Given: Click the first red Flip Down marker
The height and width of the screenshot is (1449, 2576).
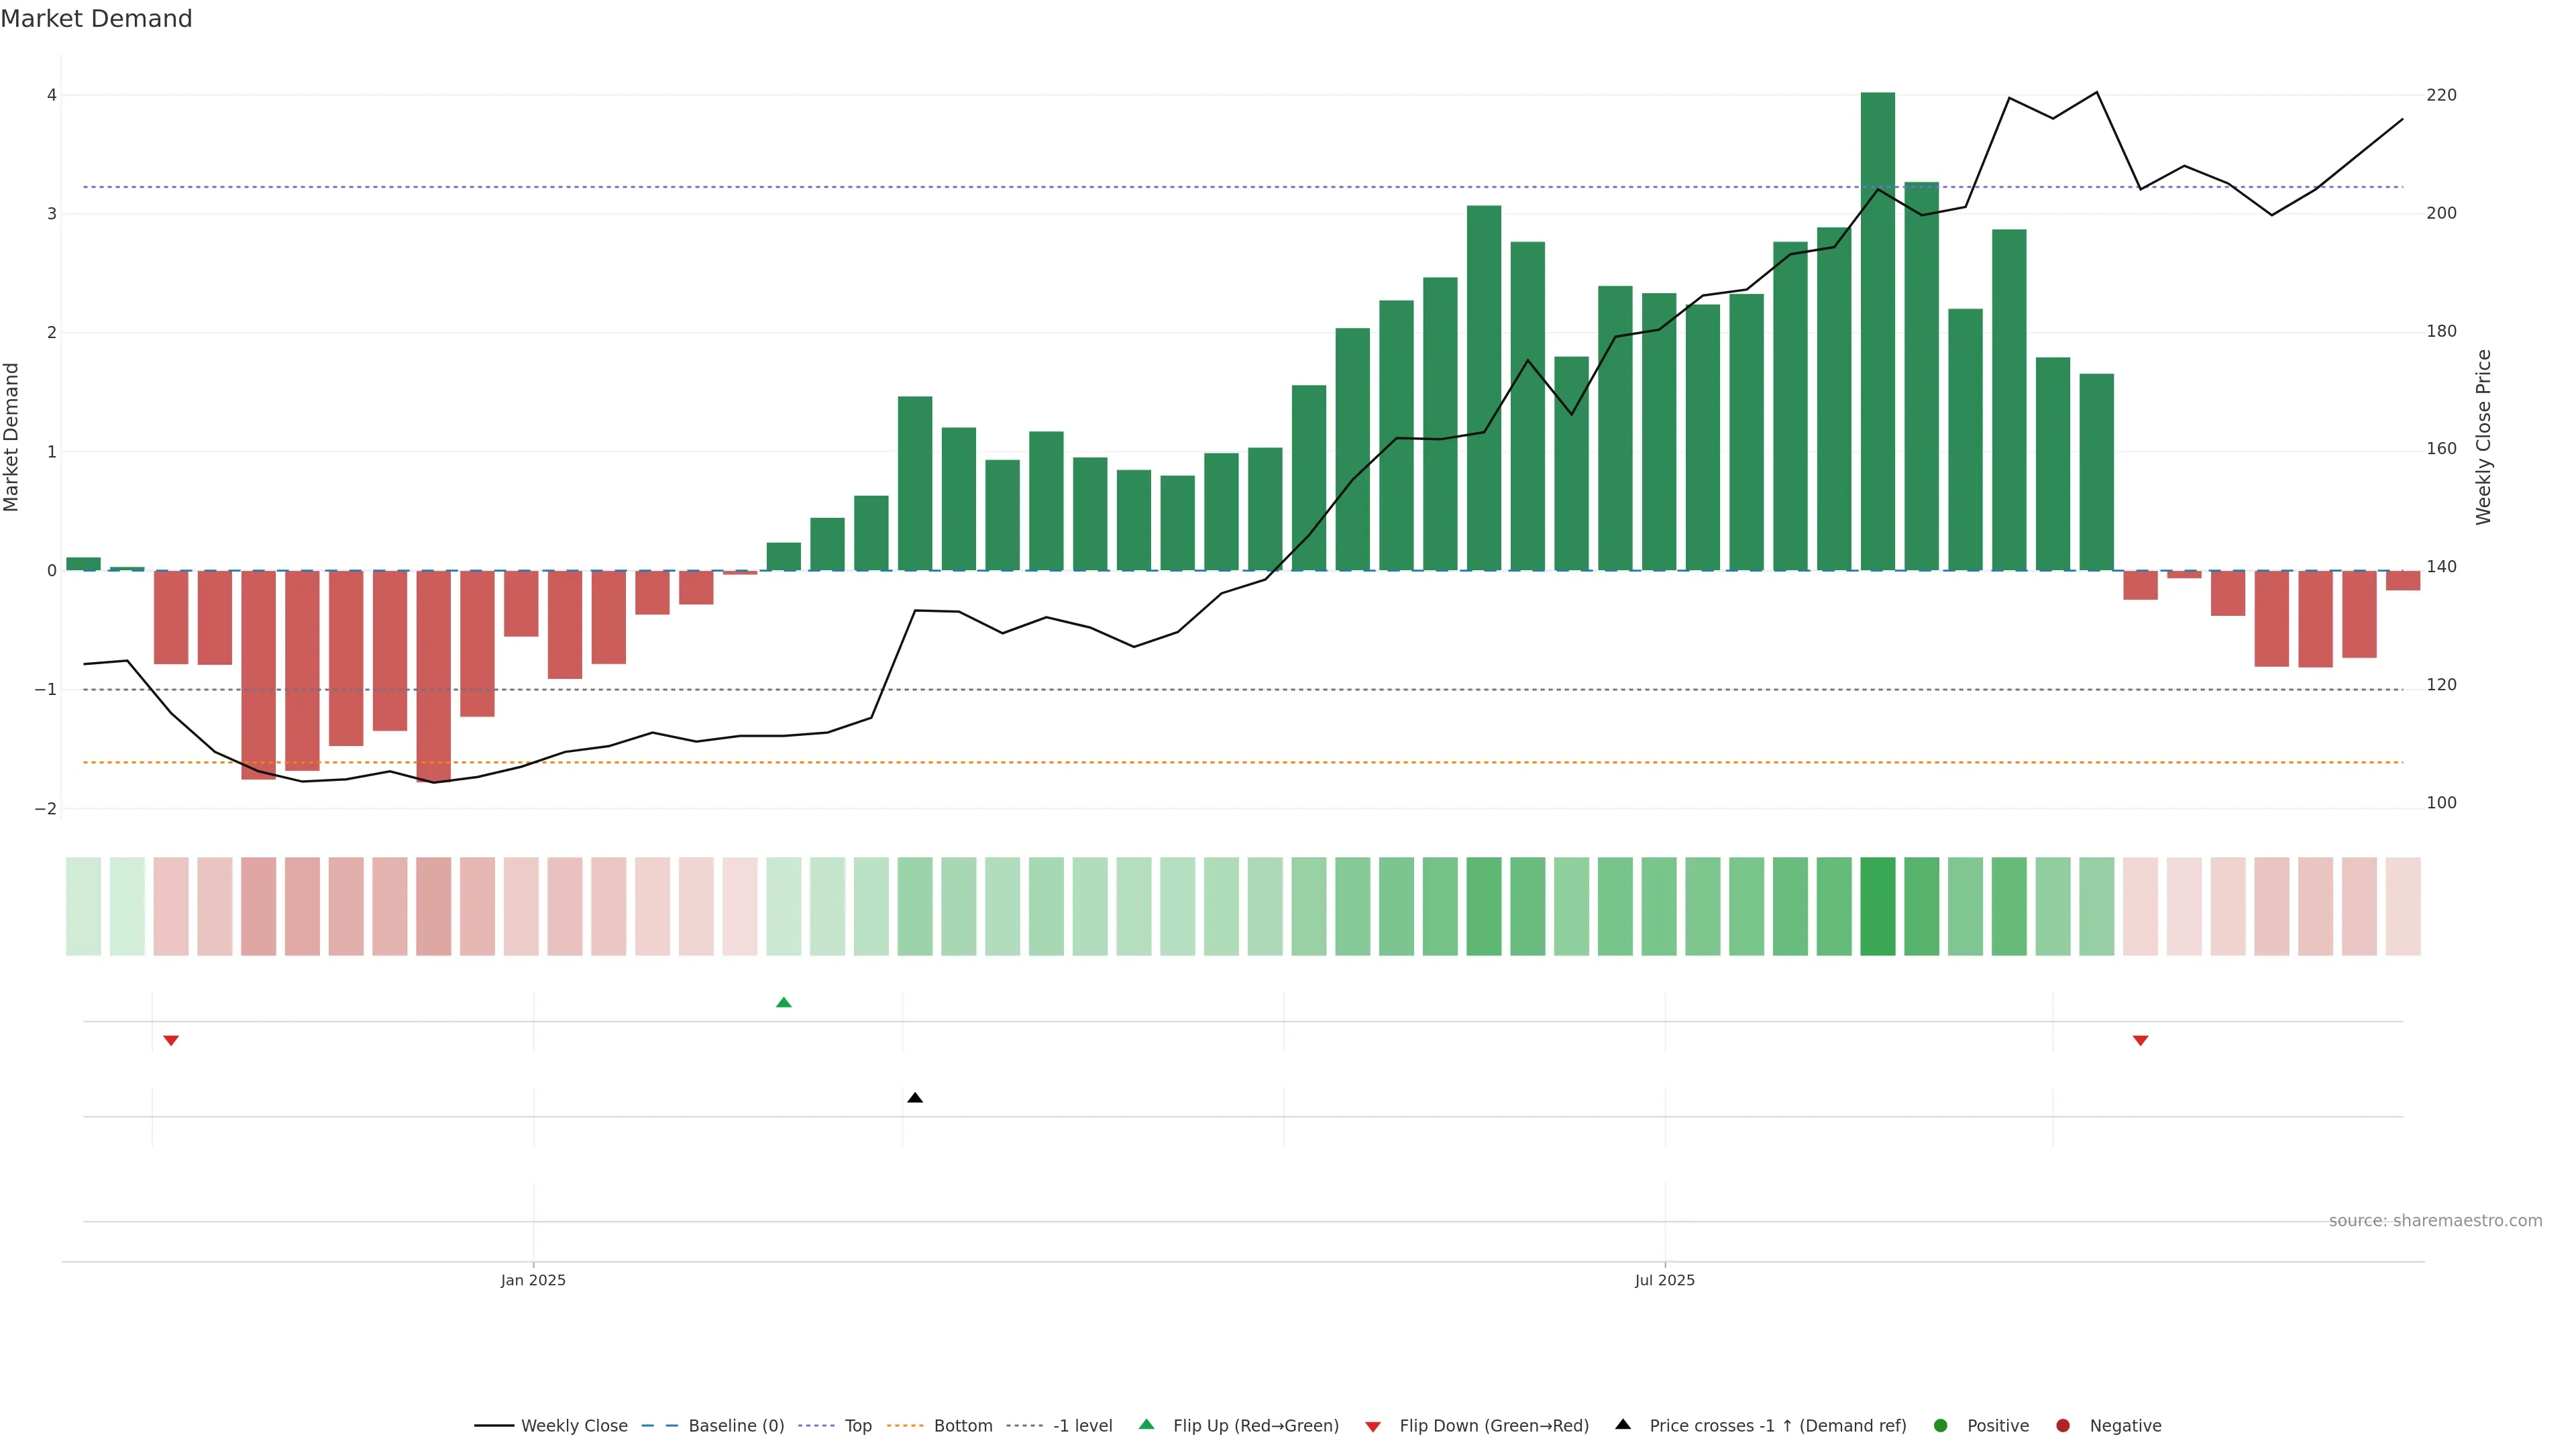Looking at the screenshot, I should [x=171, y=1041].
